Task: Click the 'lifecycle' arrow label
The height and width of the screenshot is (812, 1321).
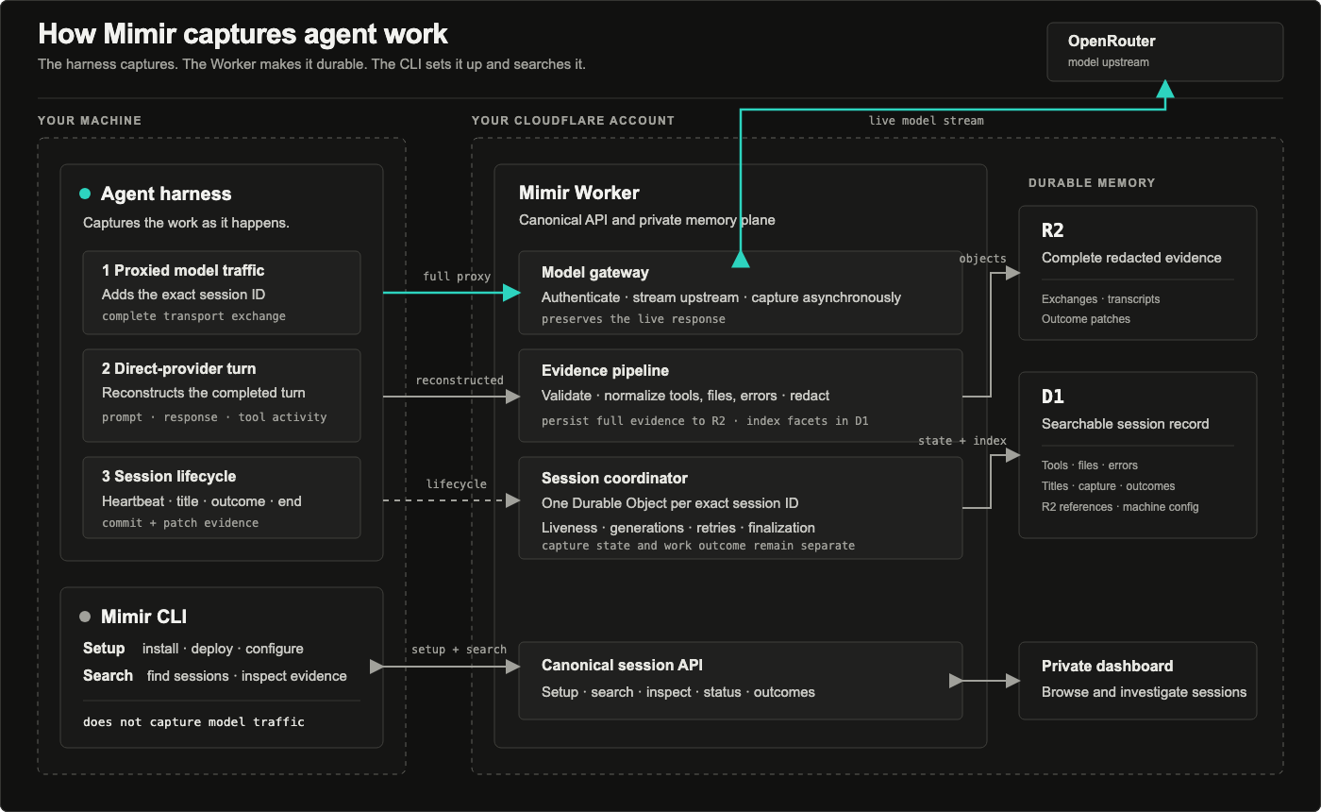Action: (x=457, y=484)
